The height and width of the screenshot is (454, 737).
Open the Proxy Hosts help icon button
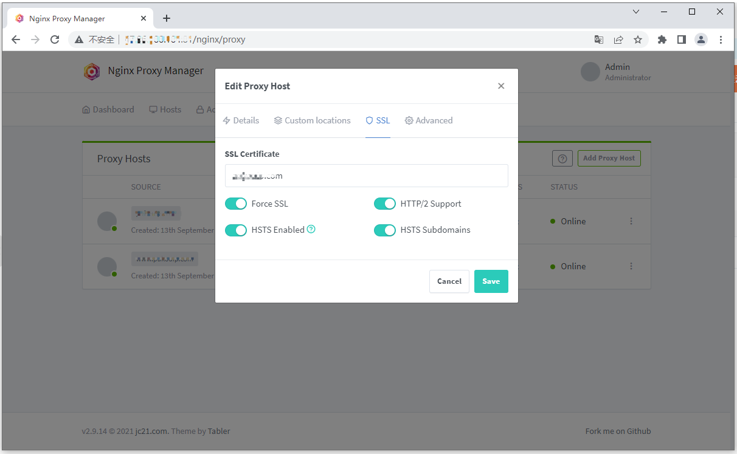pos(562,158)
